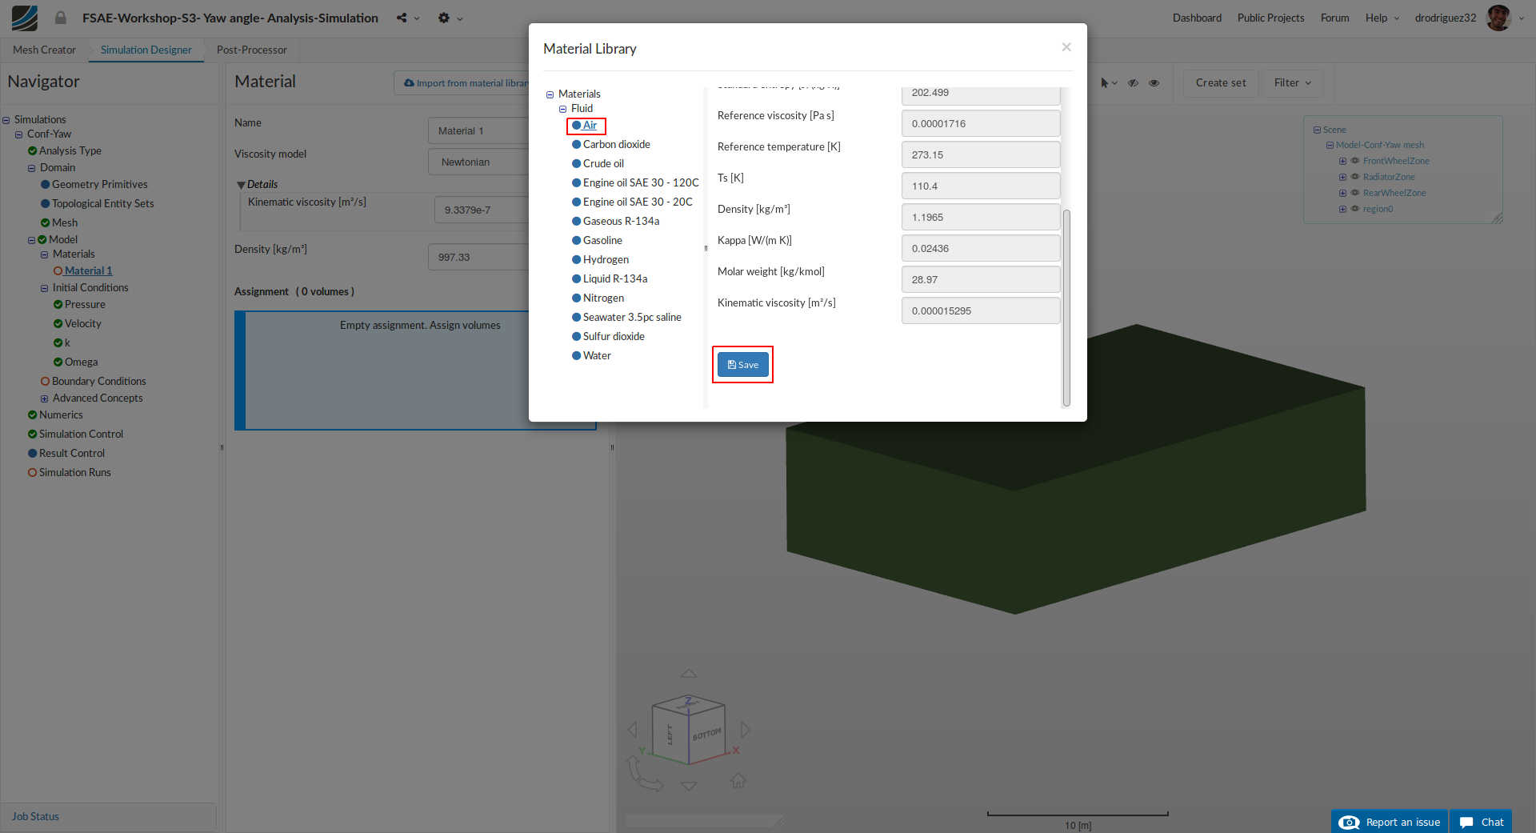Screen dimensions: 1536x833
Task: Collapse the Materials root in library tree
Action: tap(550, 94)
